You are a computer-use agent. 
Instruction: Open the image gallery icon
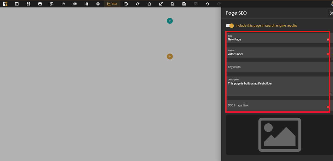click(75, 4)
